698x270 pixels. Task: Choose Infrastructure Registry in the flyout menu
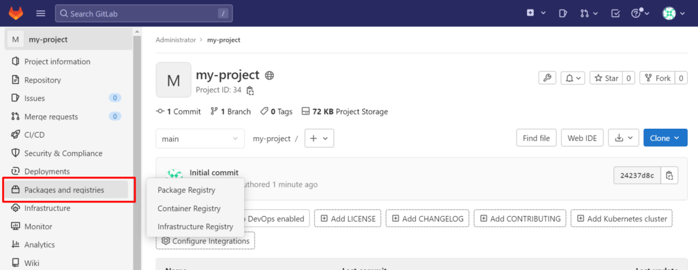coord(195,227)
